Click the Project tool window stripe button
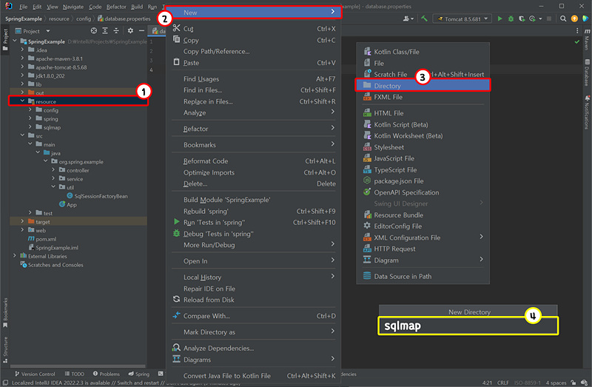The image size is (592, 387). coord(5,39)
